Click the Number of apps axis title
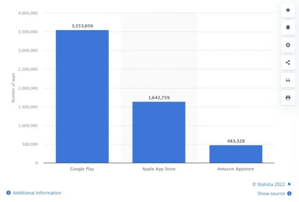The height and width of the screenshot is (202, 299). [13, 88]
